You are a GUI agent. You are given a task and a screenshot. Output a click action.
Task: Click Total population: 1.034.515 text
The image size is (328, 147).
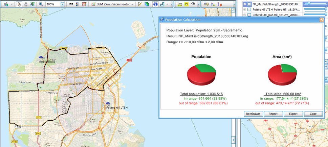[201, 94]
